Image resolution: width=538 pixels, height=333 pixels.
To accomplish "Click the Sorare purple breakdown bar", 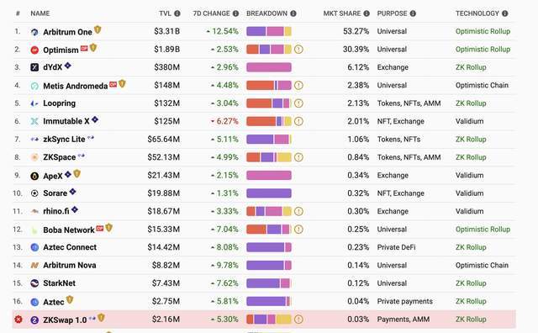I will coord(269,193).
